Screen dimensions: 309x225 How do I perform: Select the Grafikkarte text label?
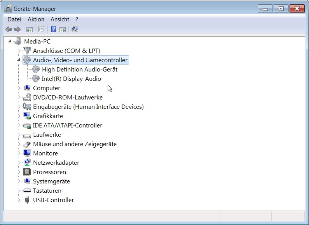48,116
